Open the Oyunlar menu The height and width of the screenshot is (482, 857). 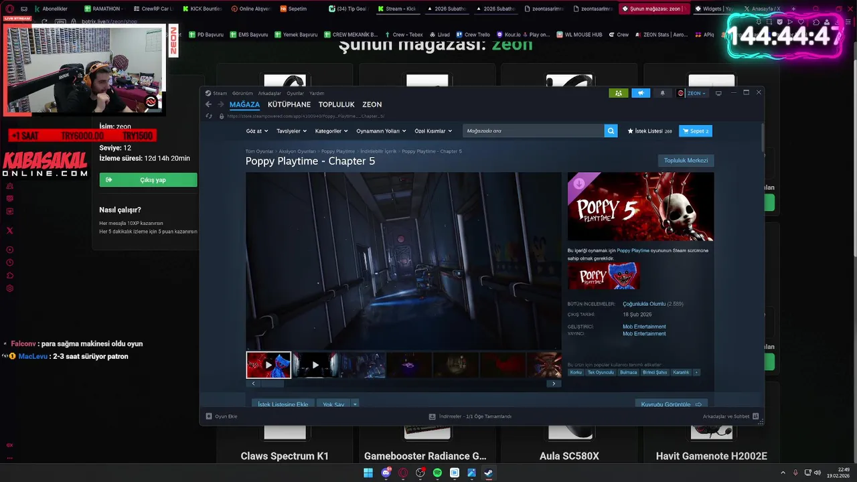click(x=295, y=93)
